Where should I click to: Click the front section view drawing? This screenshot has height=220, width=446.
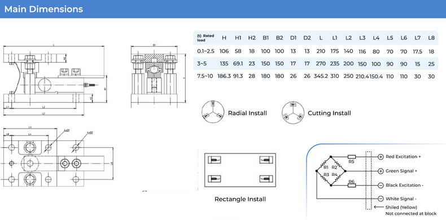[x=158, y=76]
